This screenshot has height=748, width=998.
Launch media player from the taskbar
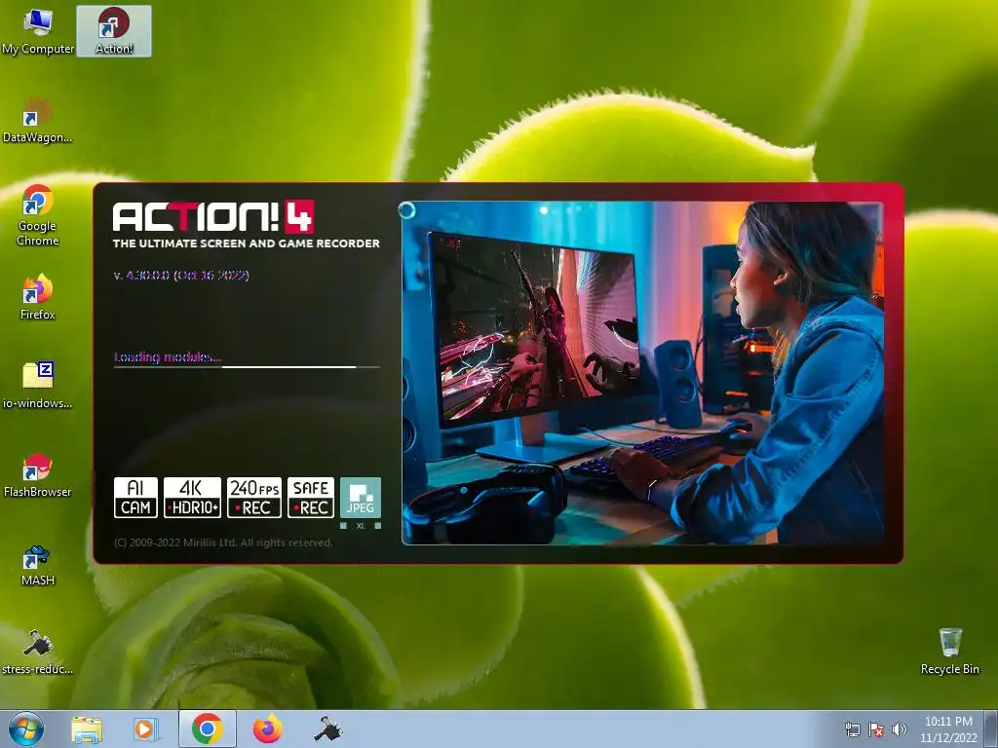(146, 729)
